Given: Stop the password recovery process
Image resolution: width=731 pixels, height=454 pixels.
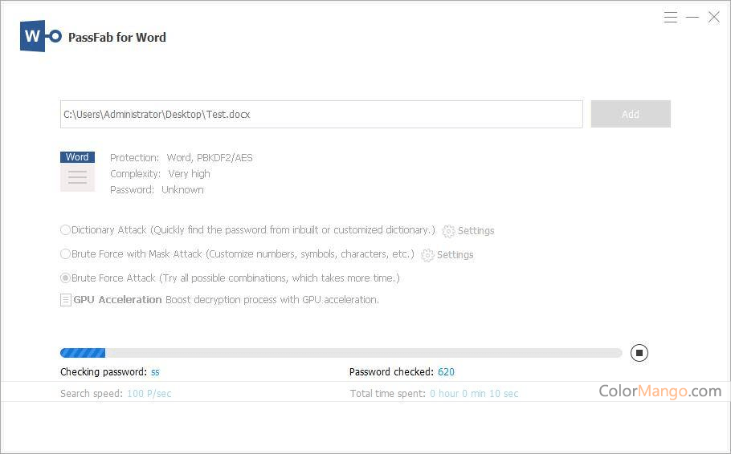Looking at the screenshot, I should point(639,353).
